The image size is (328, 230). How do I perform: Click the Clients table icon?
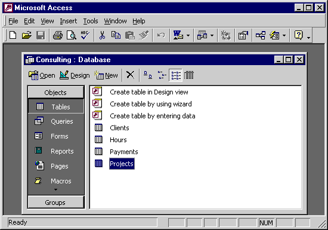click(x=98, y=128)
